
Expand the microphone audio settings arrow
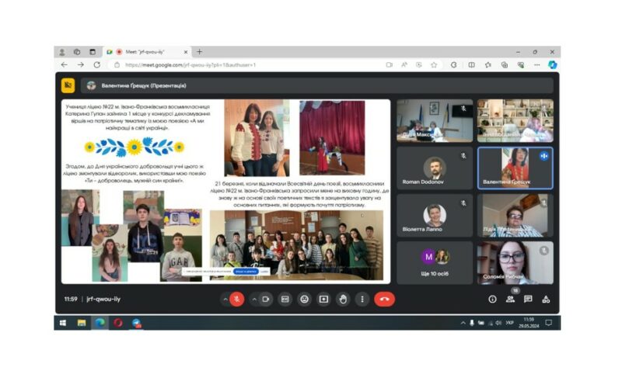point(225,299)
